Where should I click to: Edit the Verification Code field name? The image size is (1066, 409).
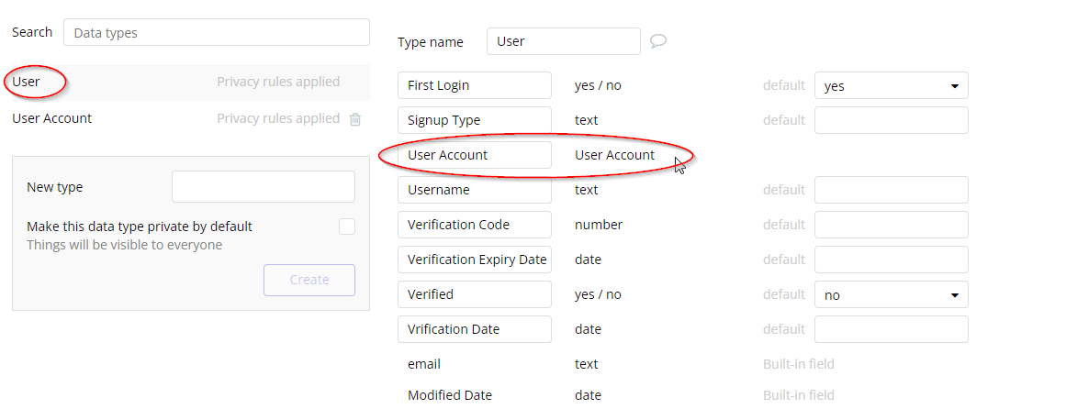[475, 225]
